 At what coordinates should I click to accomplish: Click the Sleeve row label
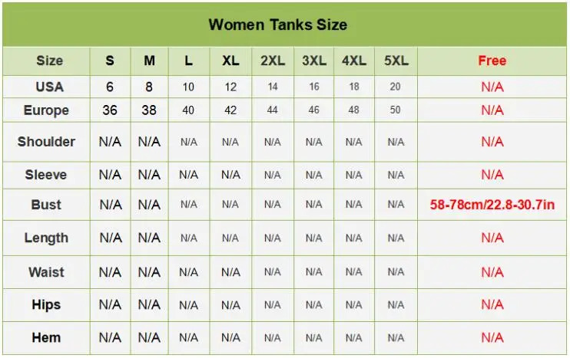[x=46, y=175]
